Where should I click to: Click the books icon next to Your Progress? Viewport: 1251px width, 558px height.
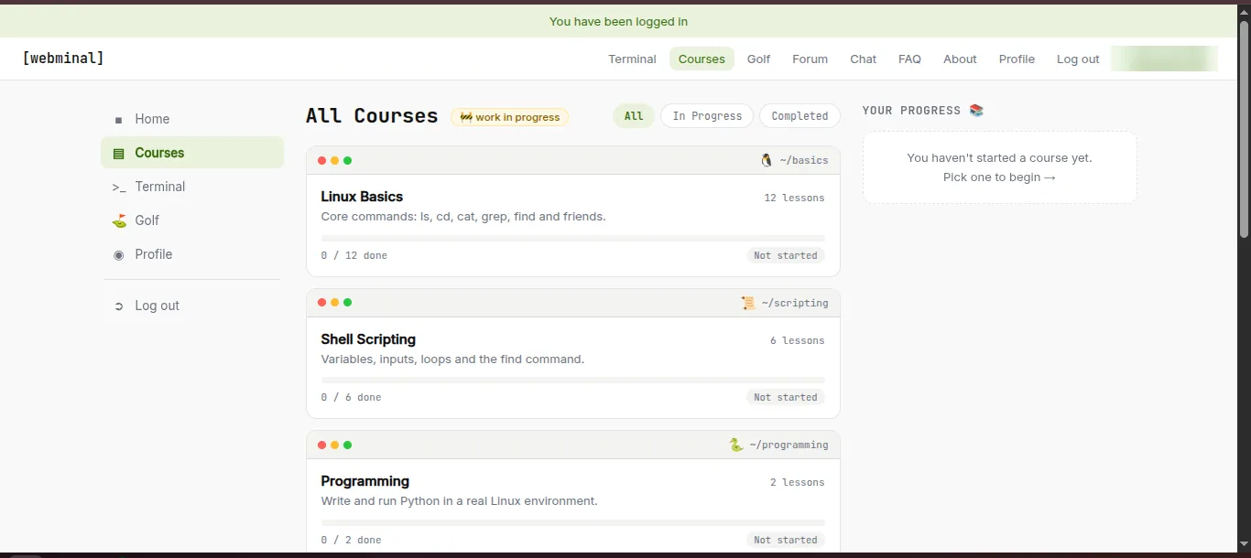coord(976,110)
